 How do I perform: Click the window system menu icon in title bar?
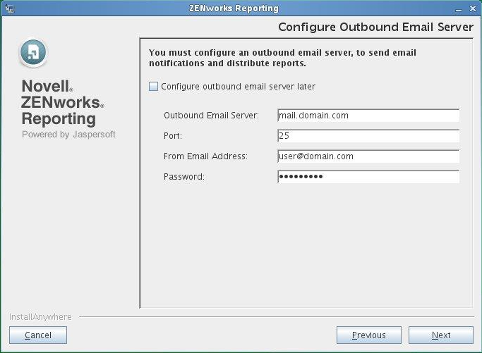10,8
